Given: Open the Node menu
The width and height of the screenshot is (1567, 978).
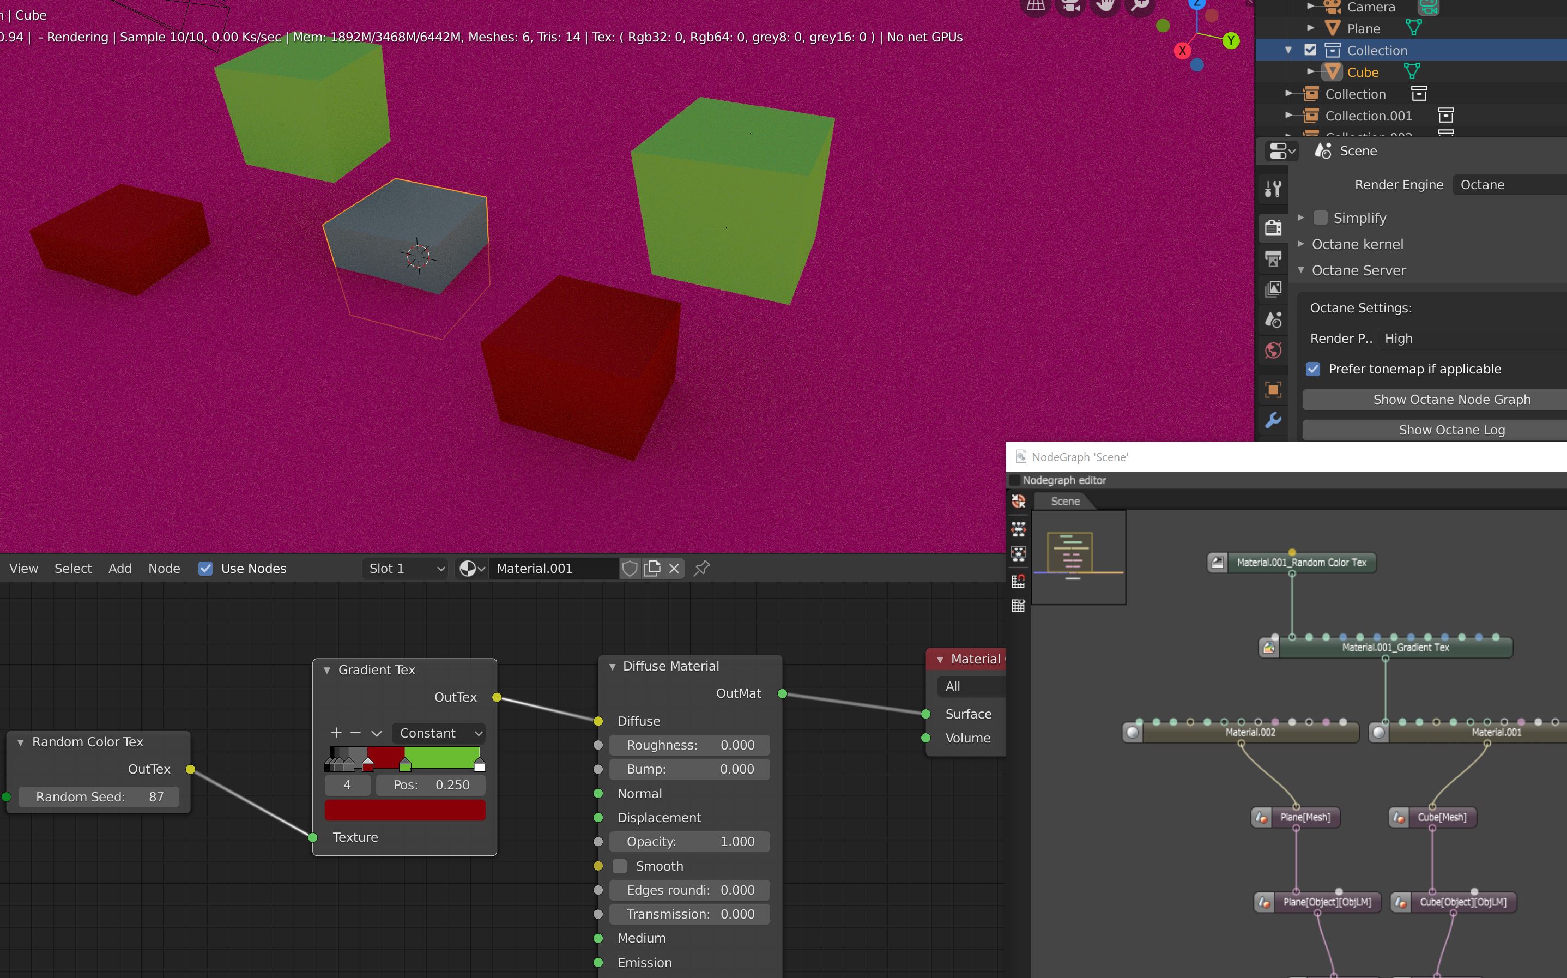Looking at the screenshot, I should [x=164, y=568].
